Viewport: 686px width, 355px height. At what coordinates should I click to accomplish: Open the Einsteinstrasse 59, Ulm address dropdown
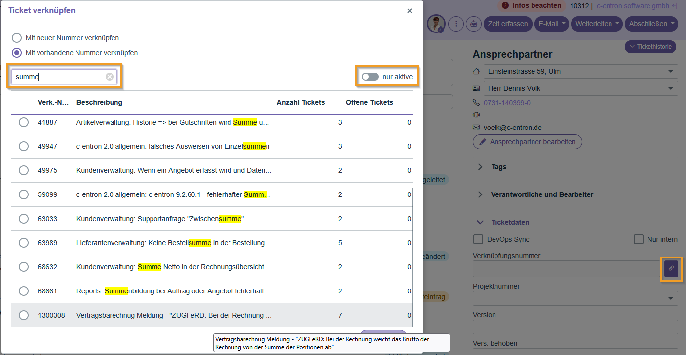(579, 72)
